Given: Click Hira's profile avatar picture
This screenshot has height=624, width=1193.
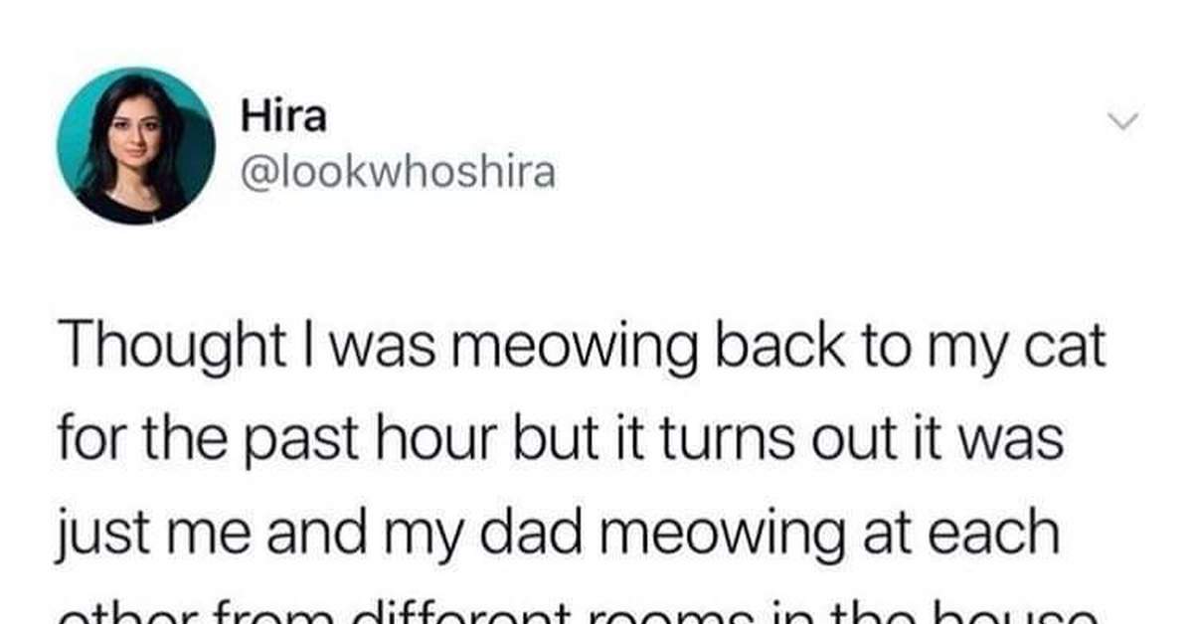Looking at the screenshot, I should (x=136, y=146).
